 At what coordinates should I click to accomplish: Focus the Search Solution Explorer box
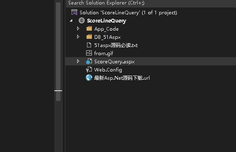click(151, 3)
